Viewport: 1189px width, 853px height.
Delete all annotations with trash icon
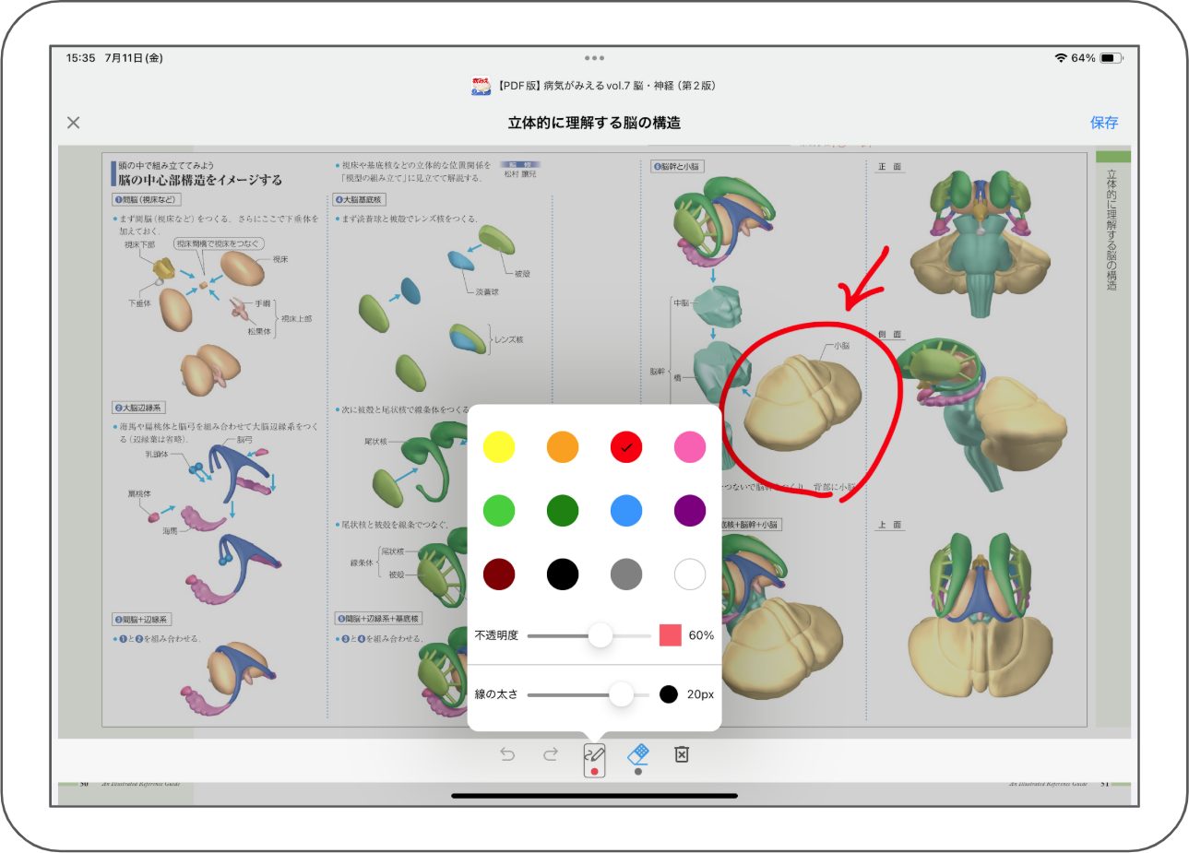pyautogui.click(x=682, y=754)
